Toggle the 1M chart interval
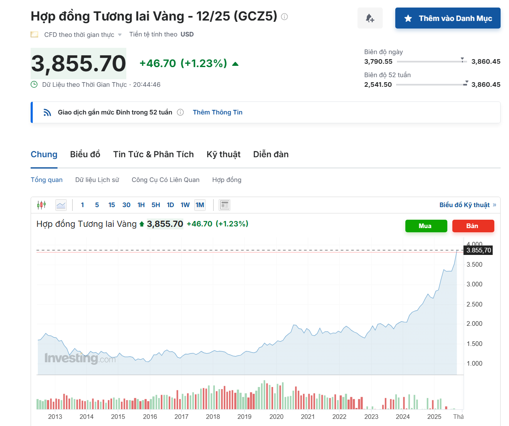509x426 pixels. pyautogui.click(x=200, y=205)
